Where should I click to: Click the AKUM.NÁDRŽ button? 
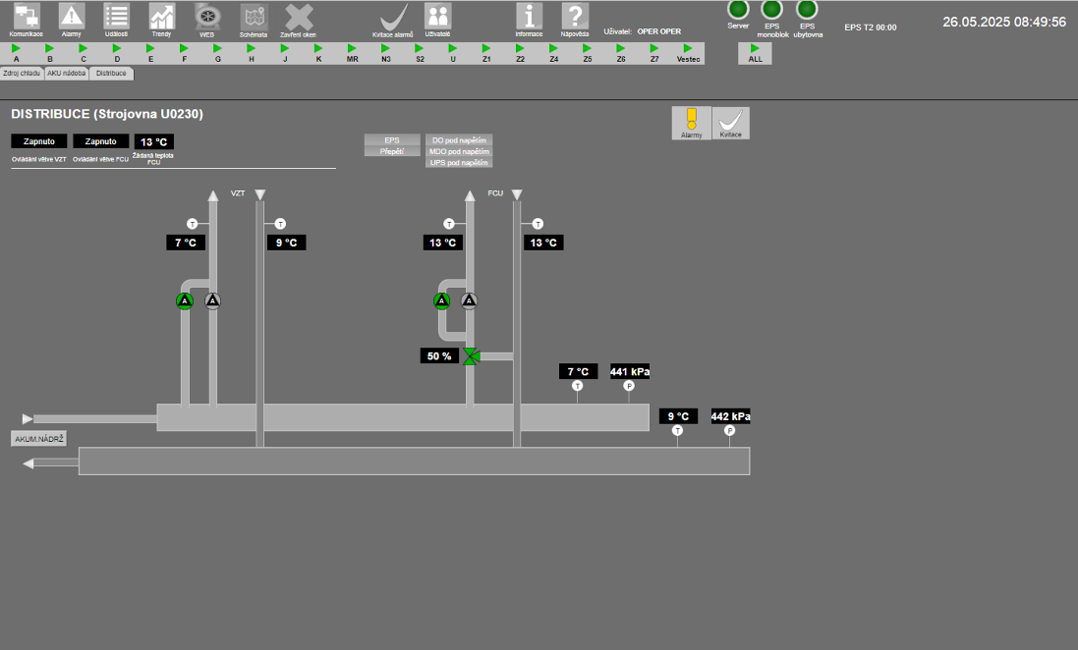point(39,439)
